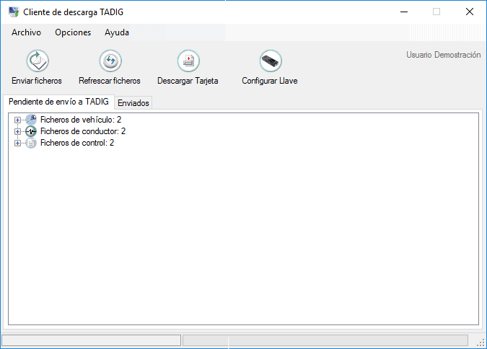Click the Configurar Llave label

(x=270, y=81)
